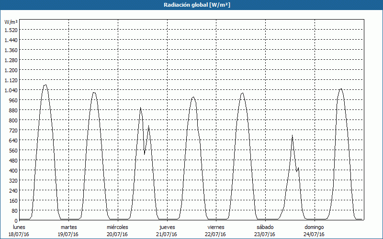Select the 'sábado' day label

[265, 227]
